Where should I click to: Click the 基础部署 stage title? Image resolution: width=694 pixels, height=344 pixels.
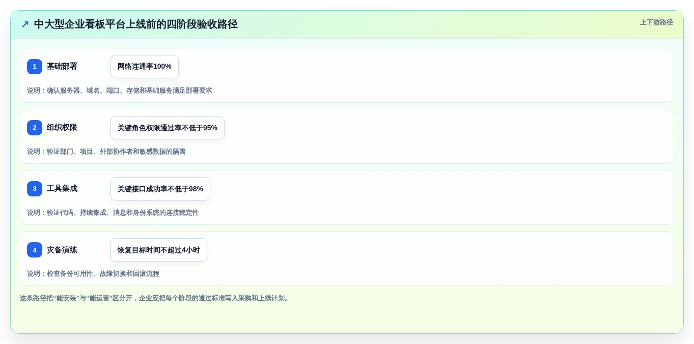point(62,67)
